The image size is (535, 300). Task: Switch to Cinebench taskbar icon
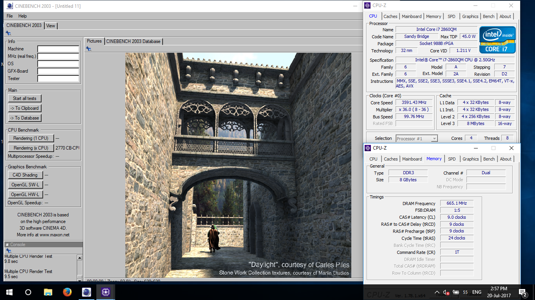pyautogui.click(x=87, y=292)
